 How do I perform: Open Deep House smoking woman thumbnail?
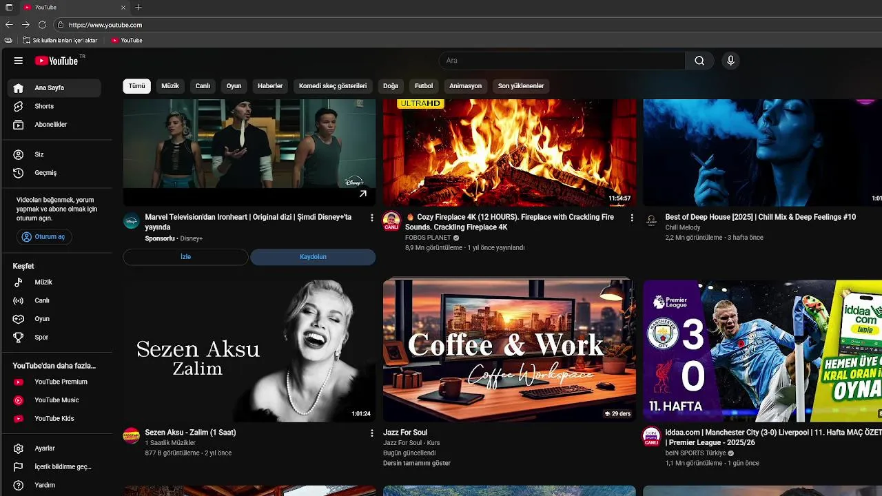click(x=762, y=152)
